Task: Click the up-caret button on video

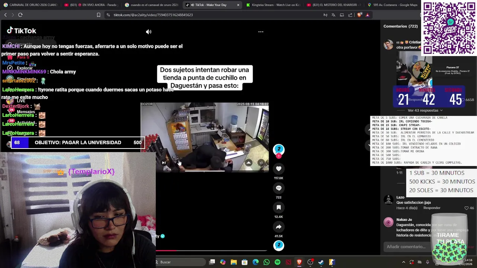Action: pos(249,163)
